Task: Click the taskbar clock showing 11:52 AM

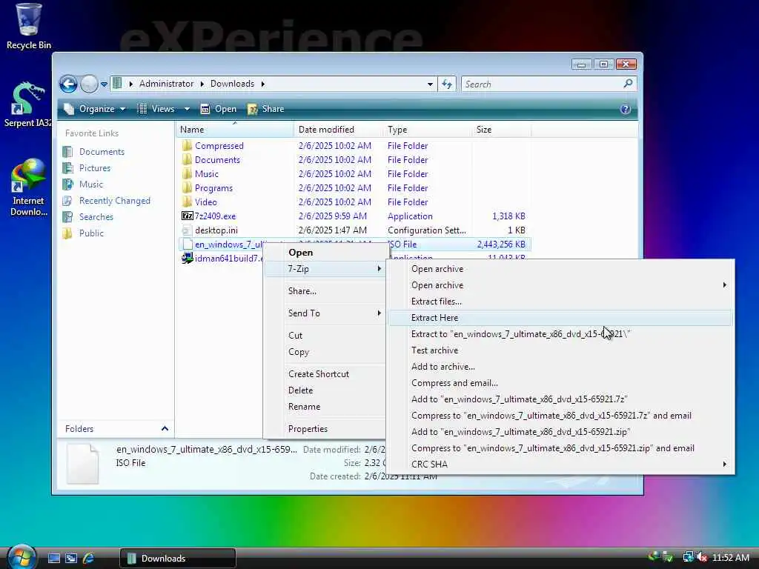Action: pos(730,558)
